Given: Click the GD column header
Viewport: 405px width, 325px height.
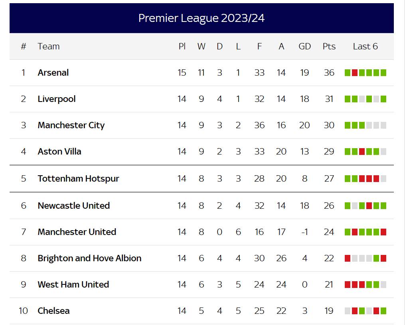Looking at the screenshot, I should coord(304,46).
